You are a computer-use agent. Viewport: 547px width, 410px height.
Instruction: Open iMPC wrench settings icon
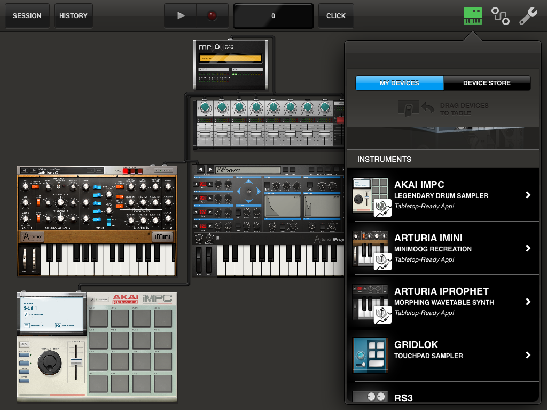93,299
